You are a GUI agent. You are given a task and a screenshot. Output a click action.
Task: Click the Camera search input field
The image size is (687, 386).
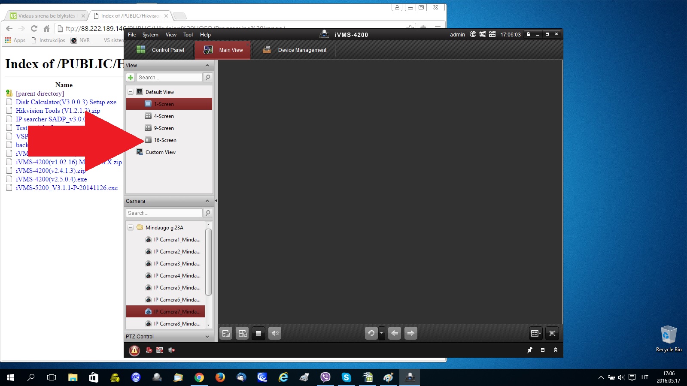(164, 213)
